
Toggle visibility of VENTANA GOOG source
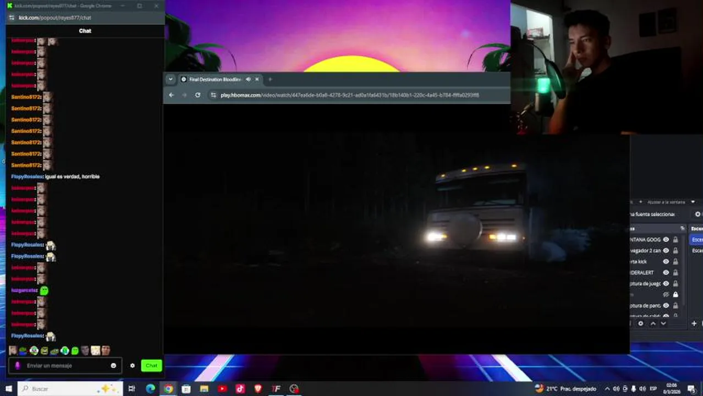coord(666,240)
